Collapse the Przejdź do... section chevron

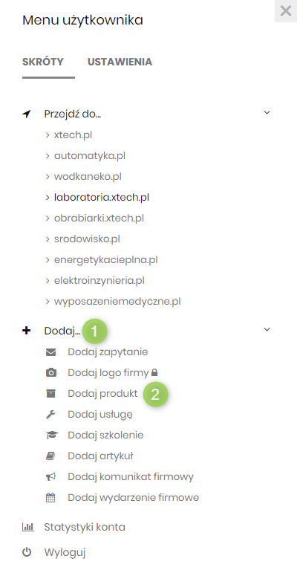(x=267, y=113)
